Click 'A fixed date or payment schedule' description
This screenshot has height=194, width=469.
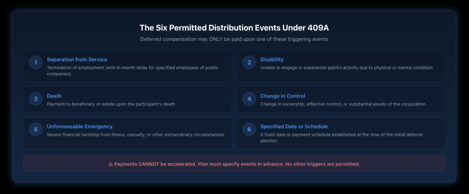342,138
